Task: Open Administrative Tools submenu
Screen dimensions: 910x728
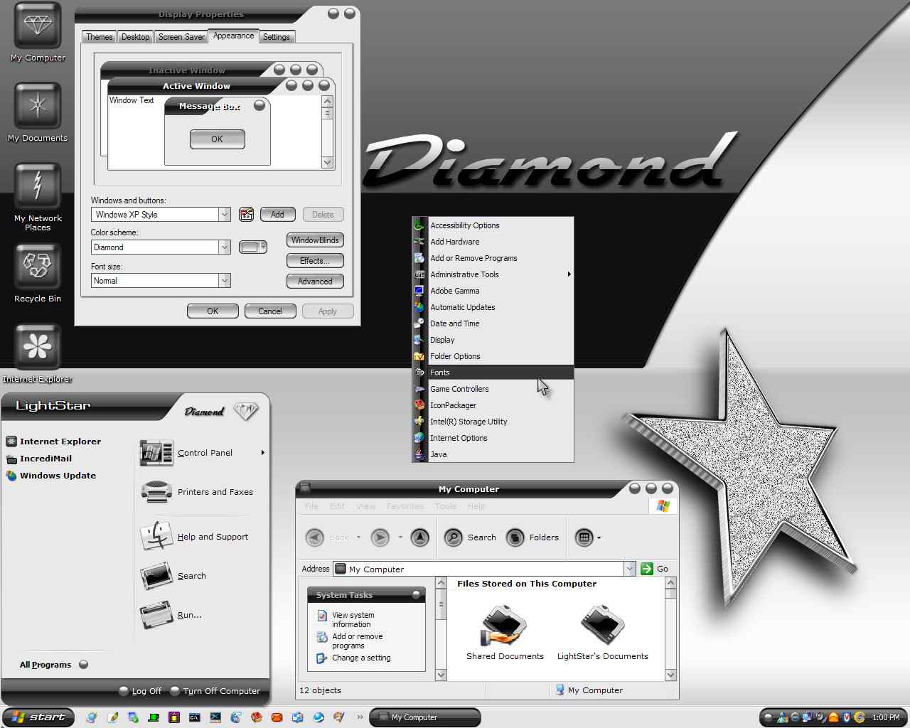Action: (x=493, y=274)
